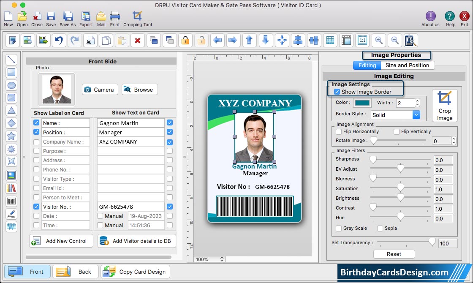Select the Triangle shape tool

pos(11,110)
